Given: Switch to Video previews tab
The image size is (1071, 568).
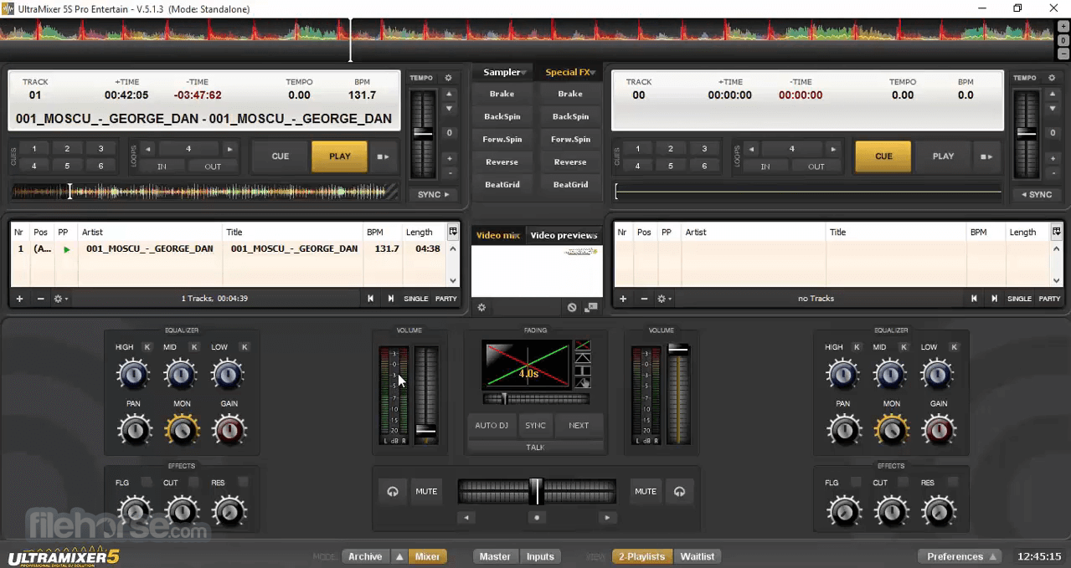Looking at the screenshot, I should coord(564,235).
